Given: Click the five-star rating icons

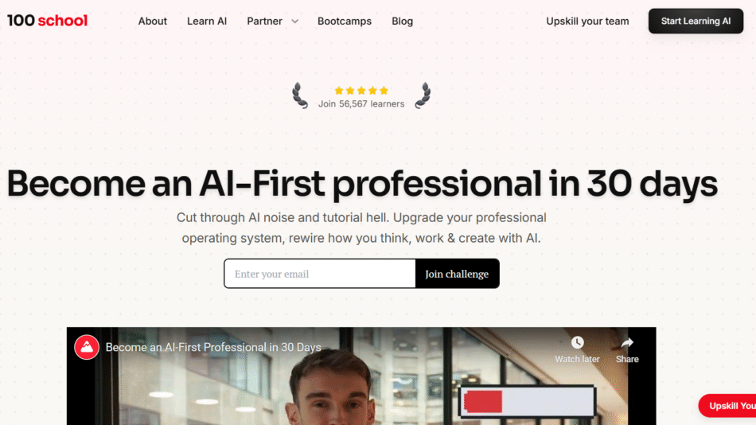Looking at the screenshot, I should (x=361, y=90).
